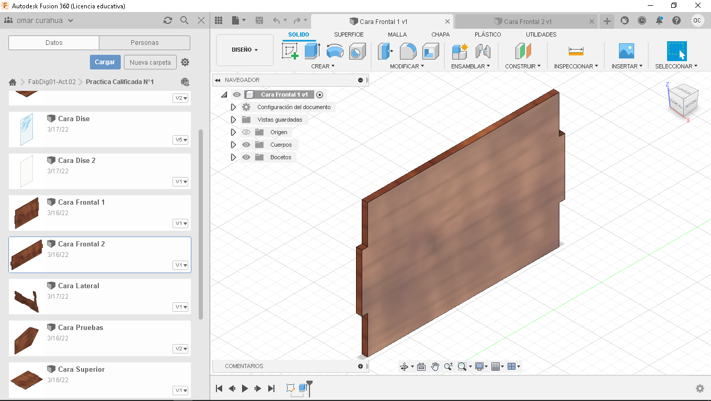Select the Revolve tool icon

[335, 51]
